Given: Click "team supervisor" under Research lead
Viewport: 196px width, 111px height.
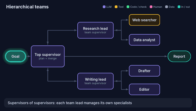Looking at the screenshot, I should (95, 32).
